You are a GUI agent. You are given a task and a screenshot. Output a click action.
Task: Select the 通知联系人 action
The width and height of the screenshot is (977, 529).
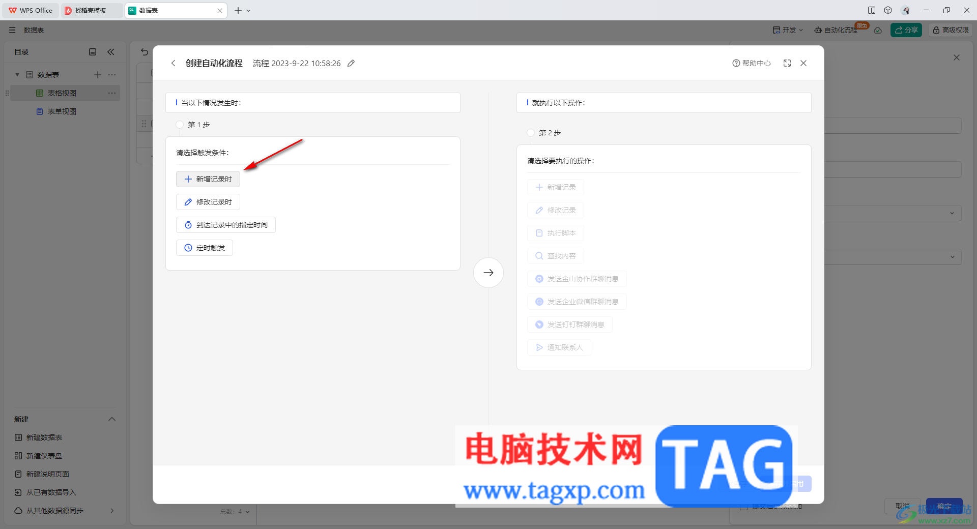click(x=559, y=347)
